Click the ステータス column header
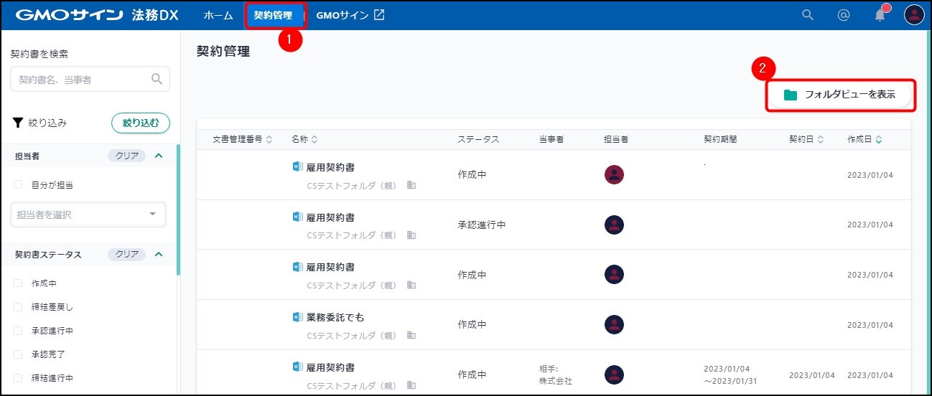The width and height of the screenshot is (932, 396). tap(478, 139)
